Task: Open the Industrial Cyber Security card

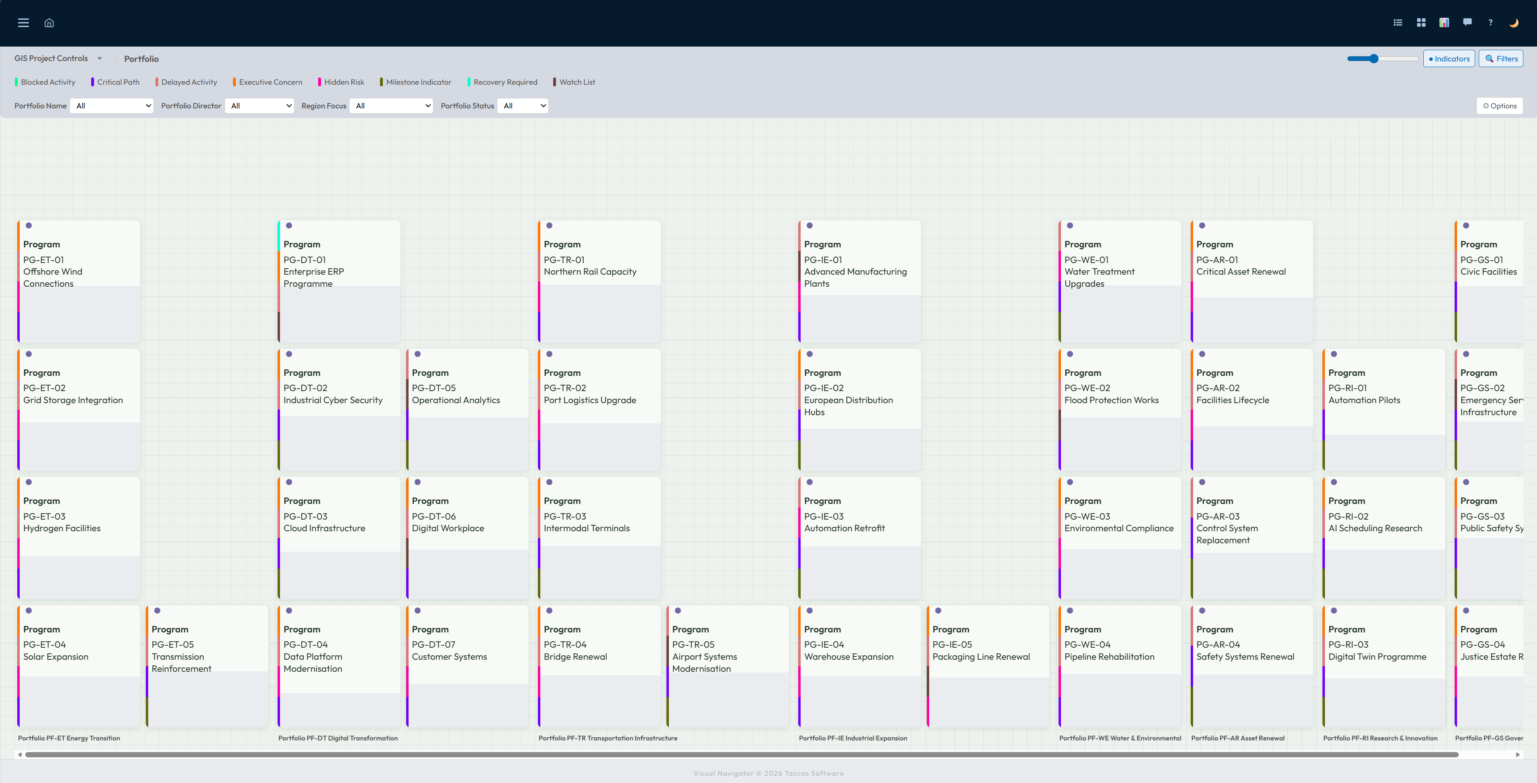Action: pyautogui.click(x=339, y=410)
